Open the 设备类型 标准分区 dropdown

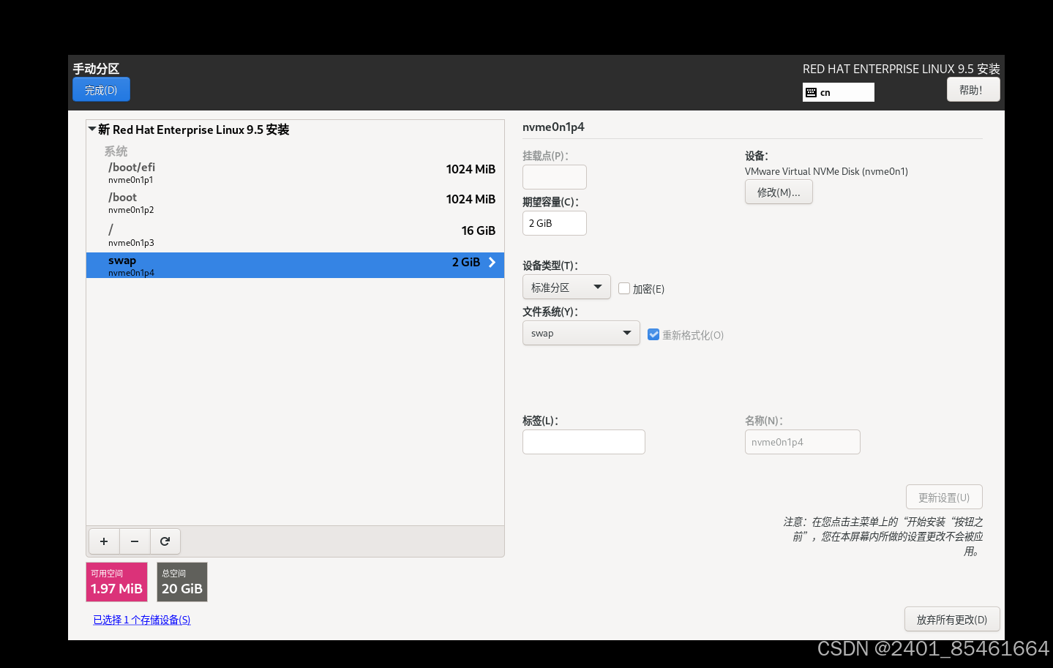click(566, 288)
